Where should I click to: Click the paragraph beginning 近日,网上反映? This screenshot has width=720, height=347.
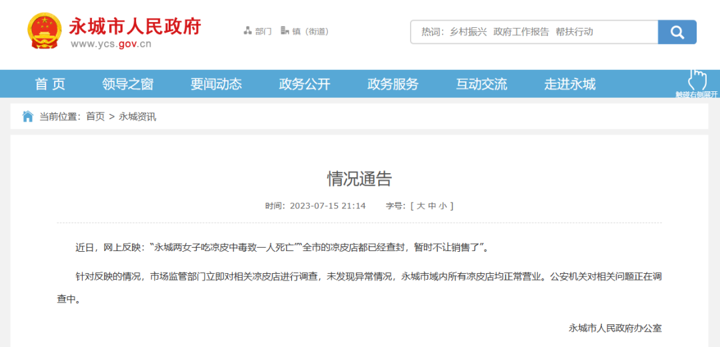tap(282, 248)
